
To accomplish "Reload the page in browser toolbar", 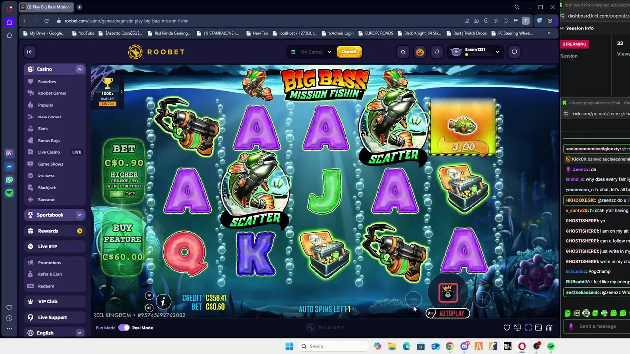I will [x=46, y=21].
